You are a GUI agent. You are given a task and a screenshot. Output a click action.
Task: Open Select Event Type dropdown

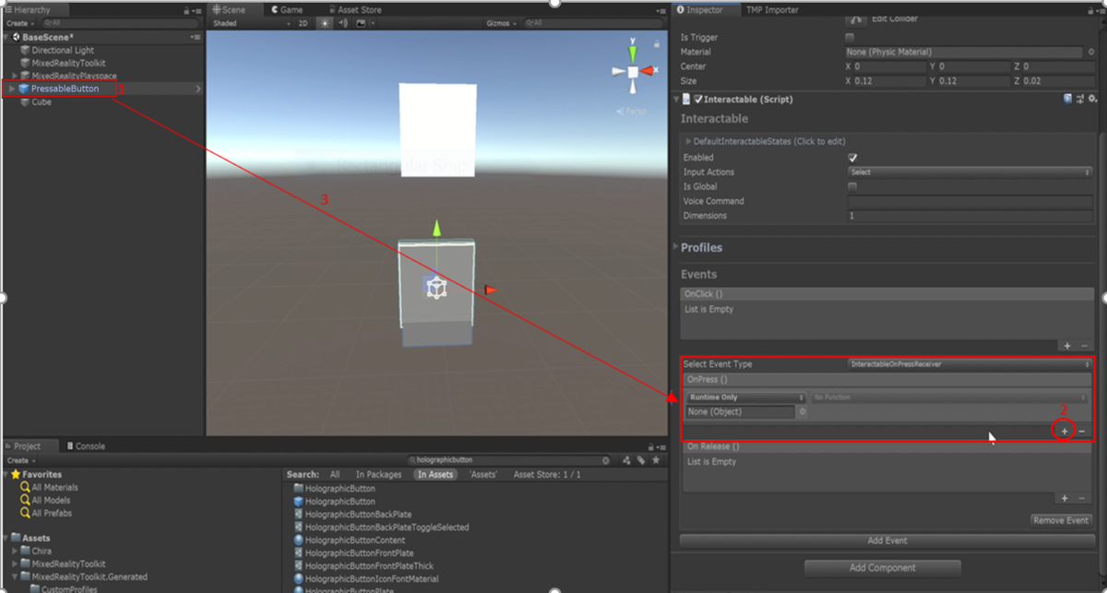pos(970,364)
